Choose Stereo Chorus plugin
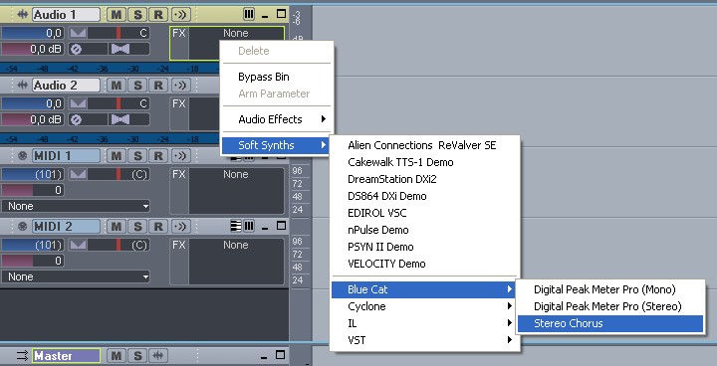The height and width of the screenshot is (366, 717). tap(610, 323)
